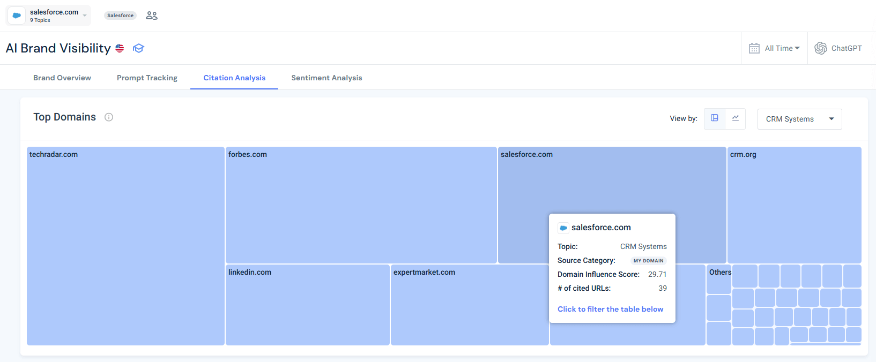Click the calendar icon beside All Time
Viewport: 876px width, 362px height.
coord(754,48)
